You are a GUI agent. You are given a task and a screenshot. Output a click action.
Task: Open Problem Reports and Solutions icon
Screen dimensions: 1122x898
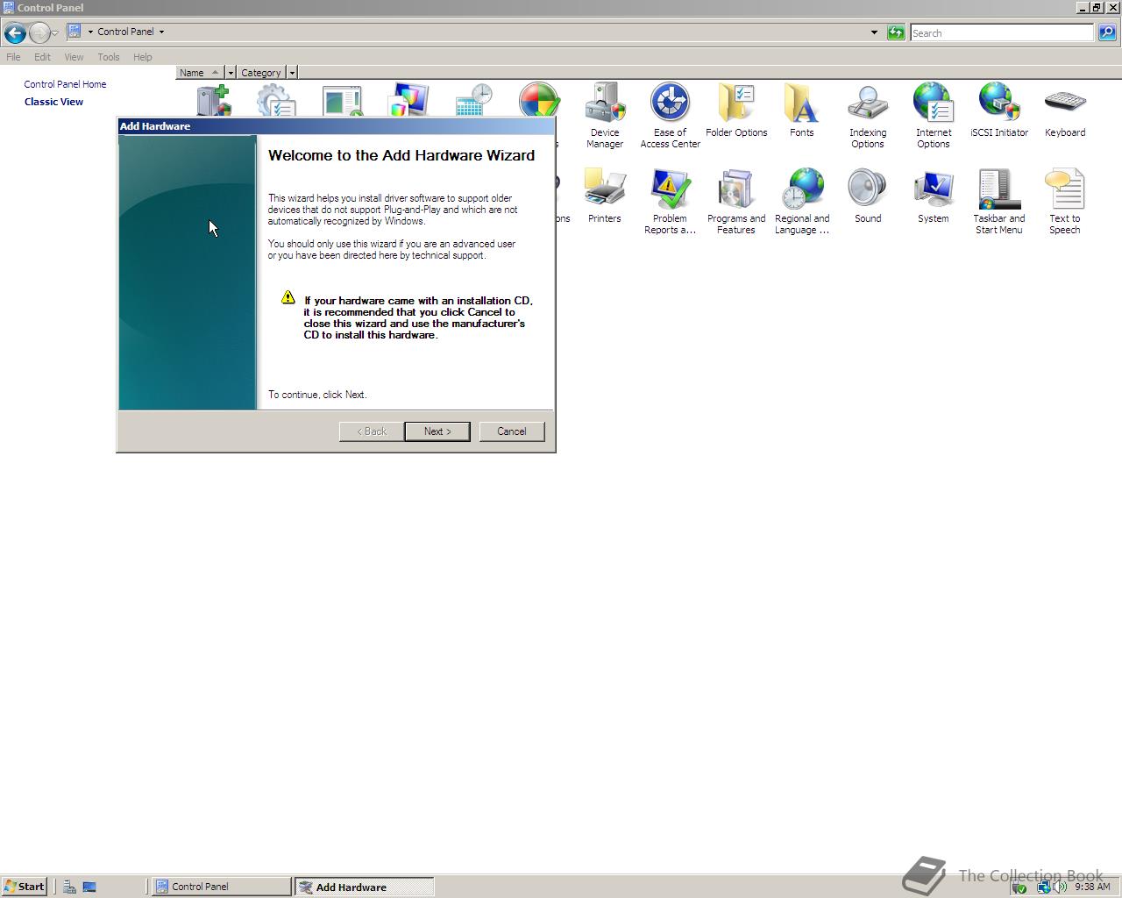pyautogui.click(x=670, y=201)
